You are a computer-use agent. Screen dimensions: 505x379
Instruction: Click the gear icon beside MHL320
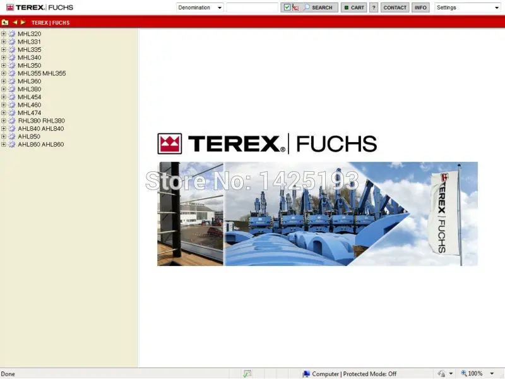11,33
